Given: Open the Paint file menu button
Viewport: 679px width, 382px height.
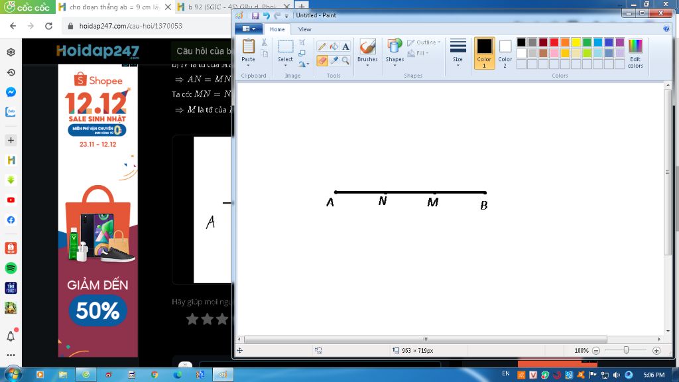Looking at the screenshot, I should 249,29.
